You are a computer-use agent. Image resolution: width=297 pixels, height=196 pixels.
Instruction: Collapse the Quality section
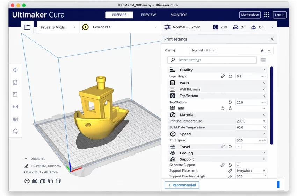pyautogui.click(x=217, y=70)
